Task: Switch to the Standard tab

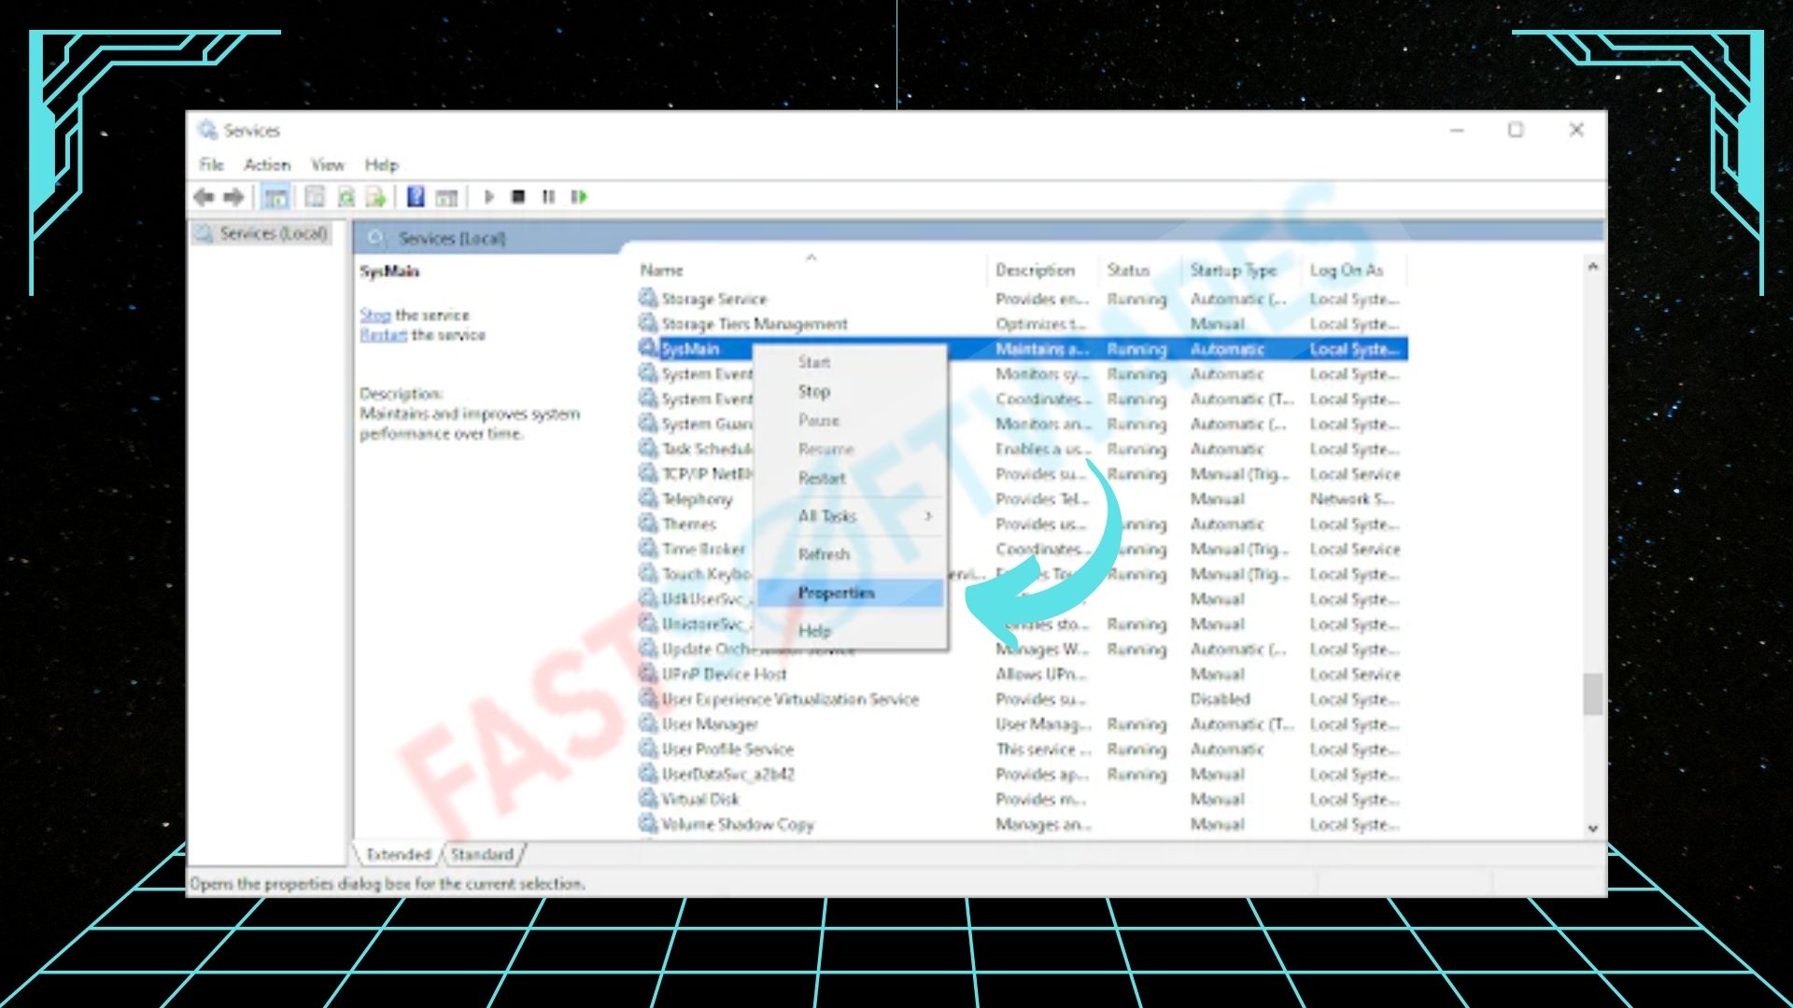Action: click(x=482, y=854)
